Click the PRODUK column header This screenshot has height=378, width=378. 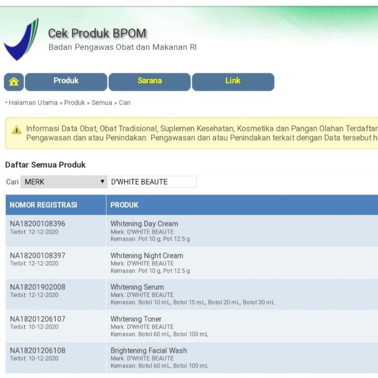pyautogui.click(x=242, y=205)
